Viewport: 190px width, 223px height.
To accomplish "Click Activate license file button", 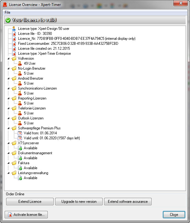I will tap(26, 215).
